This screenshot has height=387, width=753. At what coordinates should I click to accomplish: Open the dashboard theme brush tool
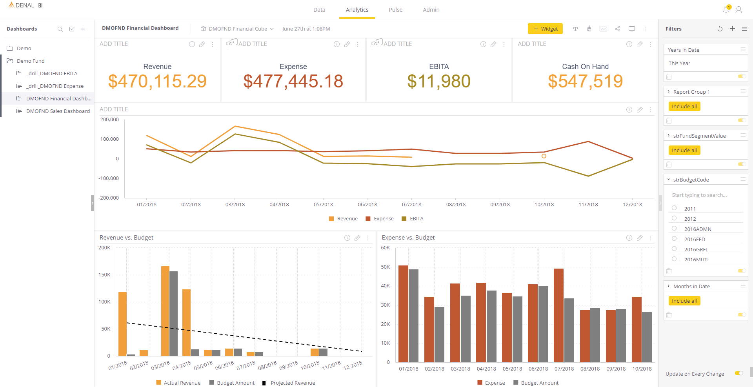click(589, 29)
